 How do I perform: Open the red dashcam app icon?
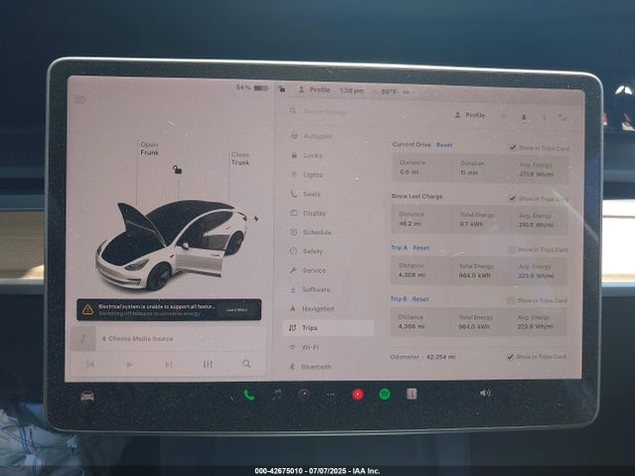point(357,395)
